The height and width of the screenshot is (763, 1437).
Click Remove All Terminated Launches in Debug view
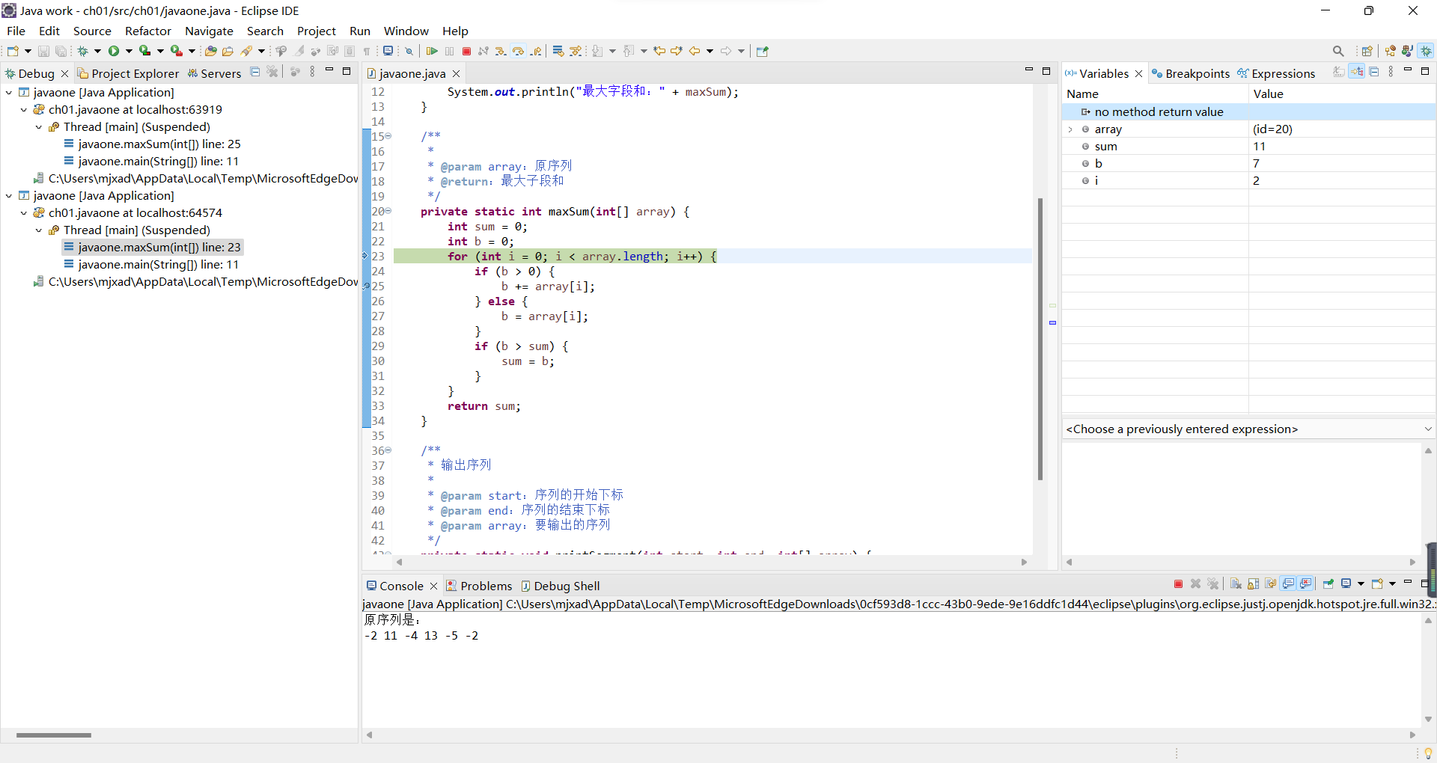click(272, 72)
